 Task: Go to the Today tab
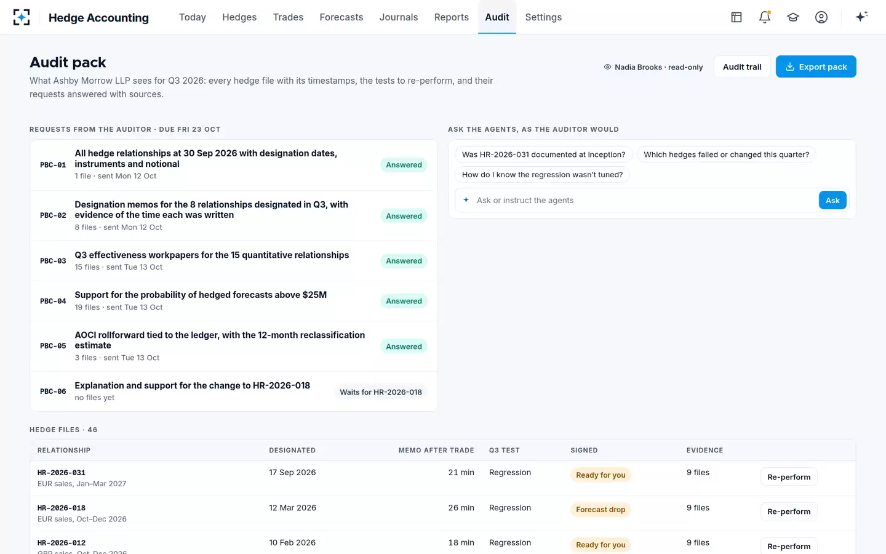[x=193, y=17]
